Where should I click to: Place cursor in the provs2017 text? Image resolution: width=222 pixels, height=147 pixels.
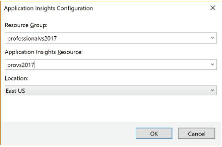point(21,65)
